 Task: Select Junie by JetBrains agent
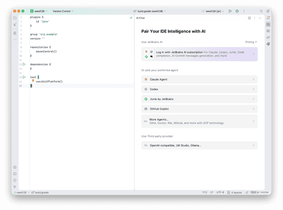tap(200, 99)
